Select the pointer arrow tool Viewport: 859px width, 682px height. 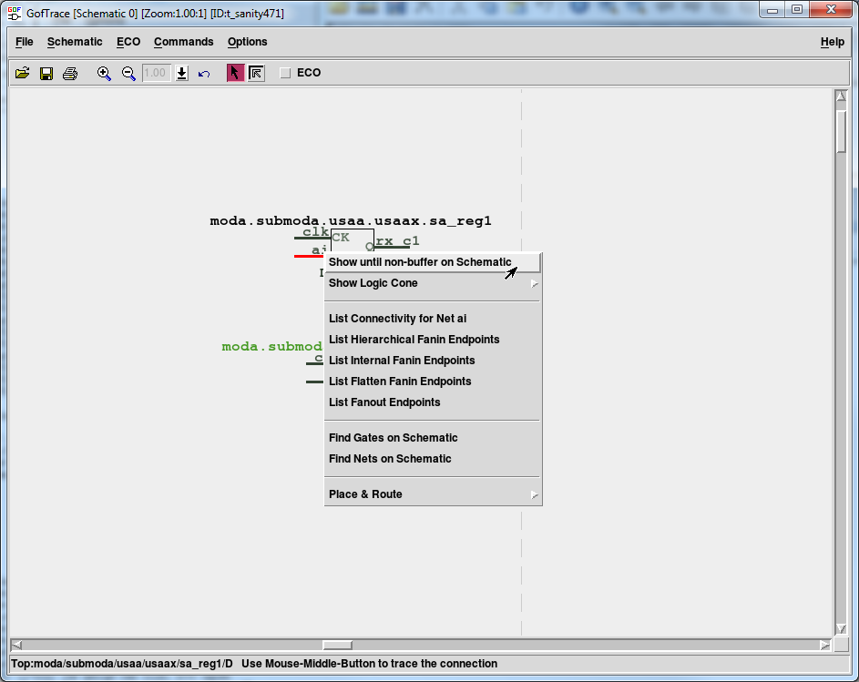pos(235,73)
